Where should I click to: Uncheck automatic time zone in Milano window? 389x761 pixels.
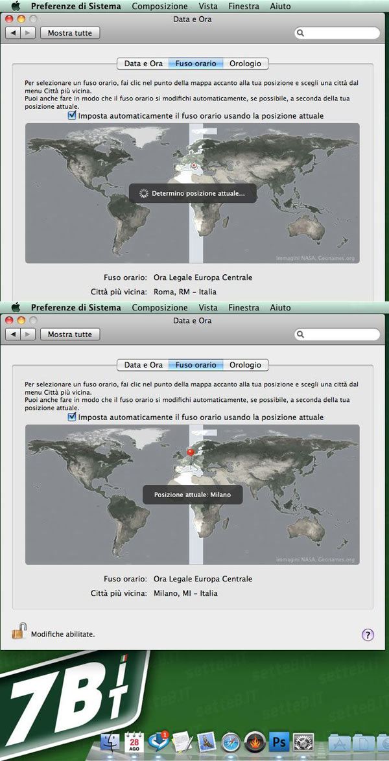(x=72, y=417)
